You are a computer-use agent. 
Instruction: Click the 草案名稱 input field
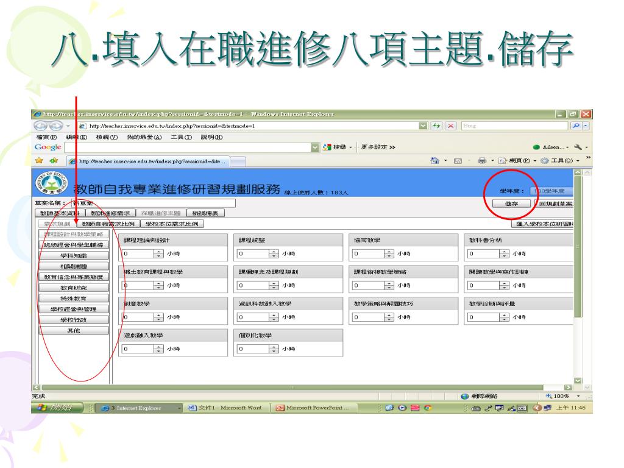tap(154, 204)
